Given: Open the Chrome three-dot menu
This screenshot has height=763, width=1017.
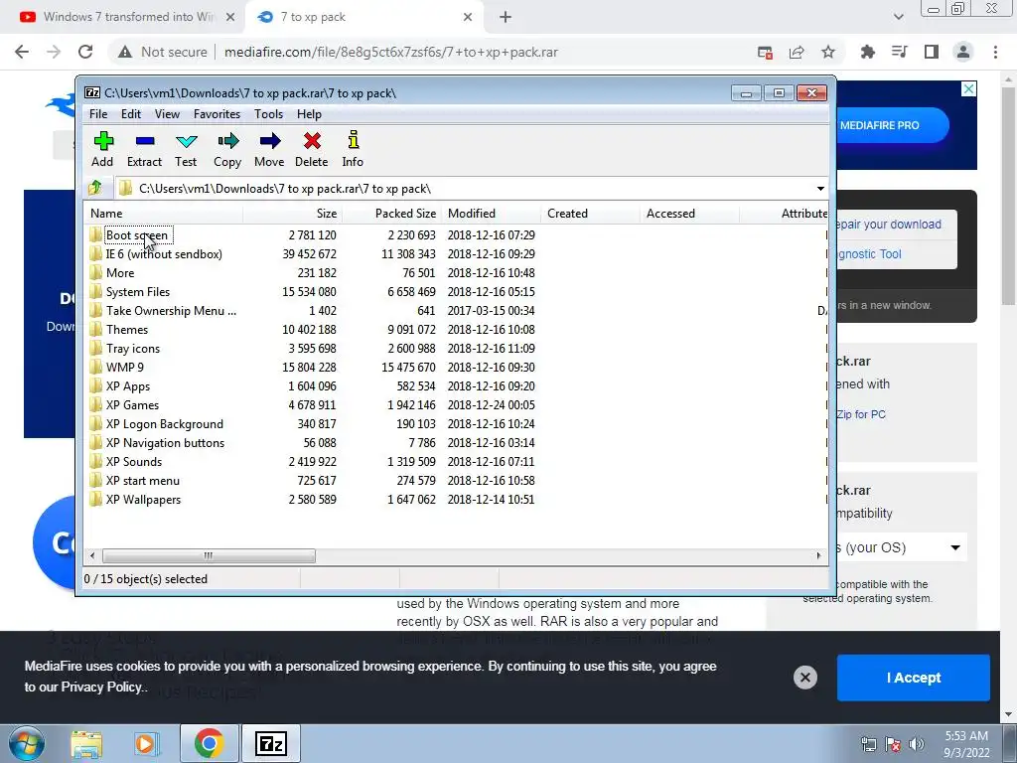Looking at the screenshot, I should coord(995,52).
